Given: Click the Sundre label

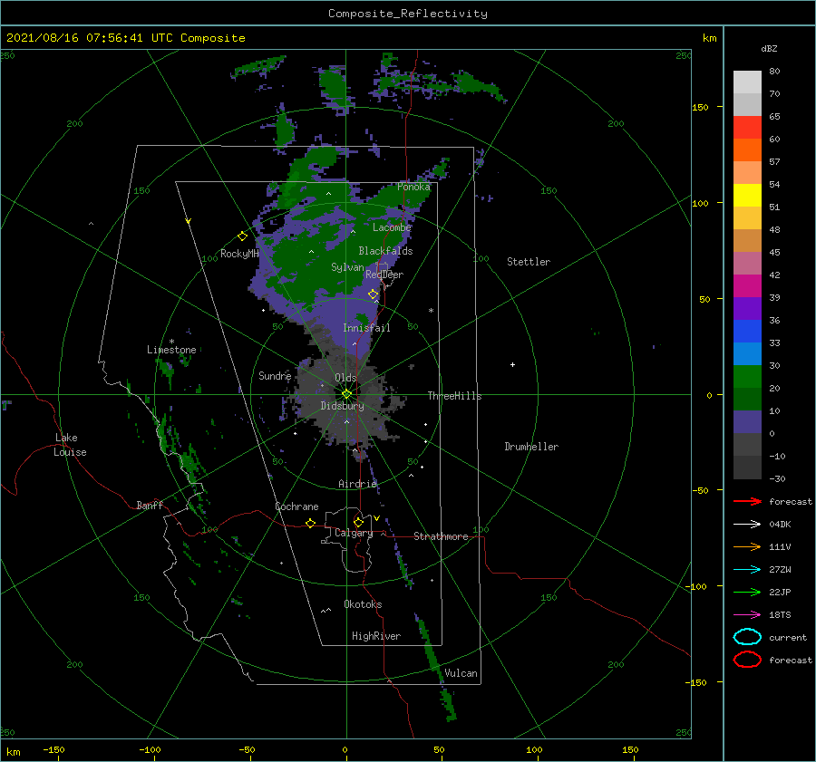Looking at the screenshot, I should pos(275,375).
